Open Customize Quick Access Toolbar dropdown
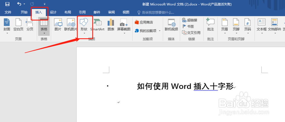The width and height of the screenshot is (285, 122). click(44, 4)
